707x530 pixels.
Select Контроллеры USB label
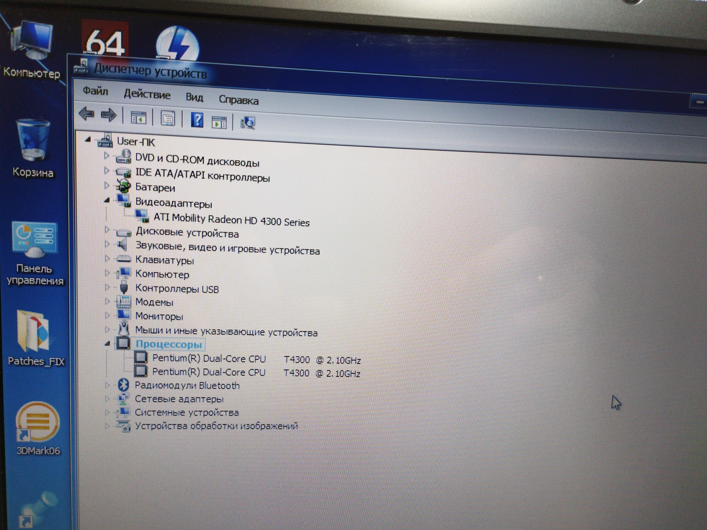point(177,289)
